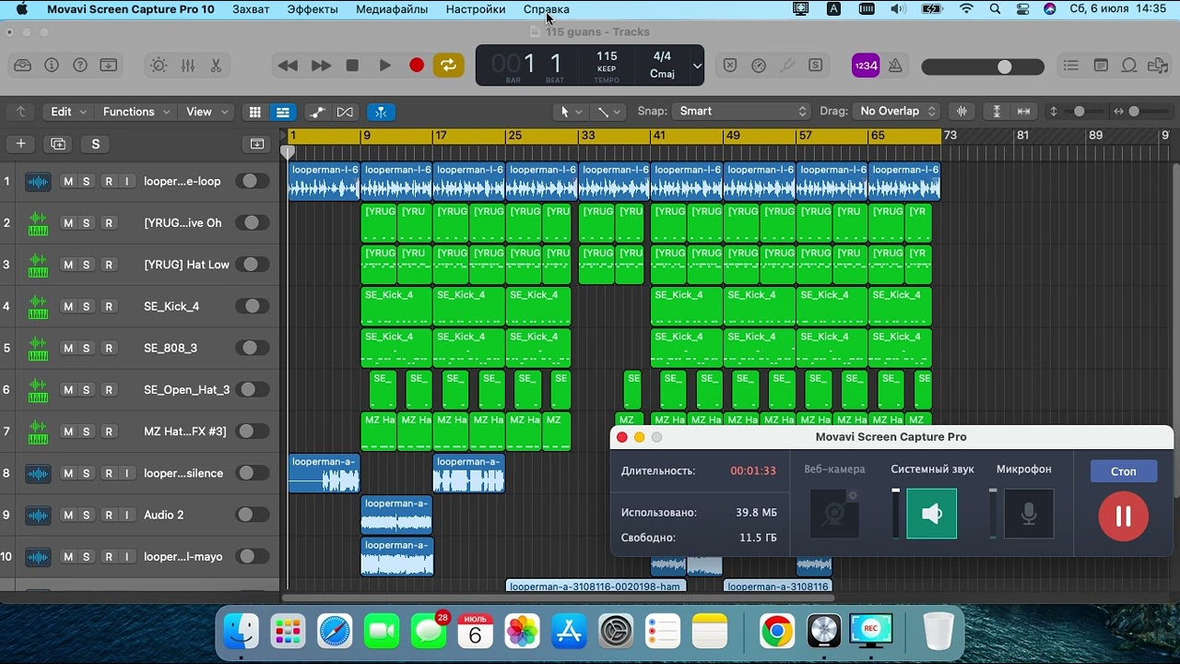This screenshot has width=1180, height=664.
Task: Start recording with red Record button
Action: (417, 65)
